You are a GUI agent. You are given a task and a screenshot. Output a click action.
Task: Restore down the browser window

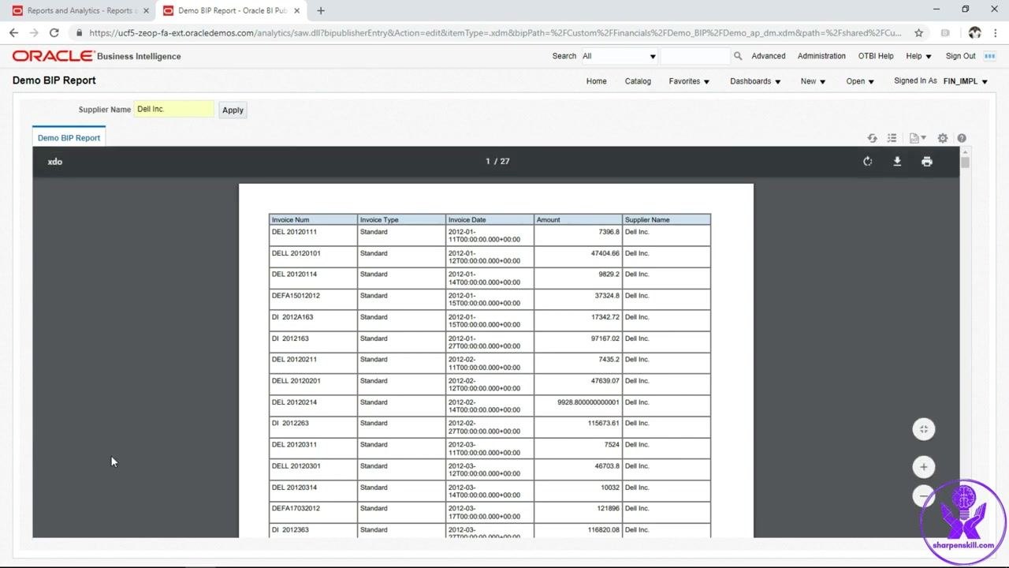click(966, 9)
